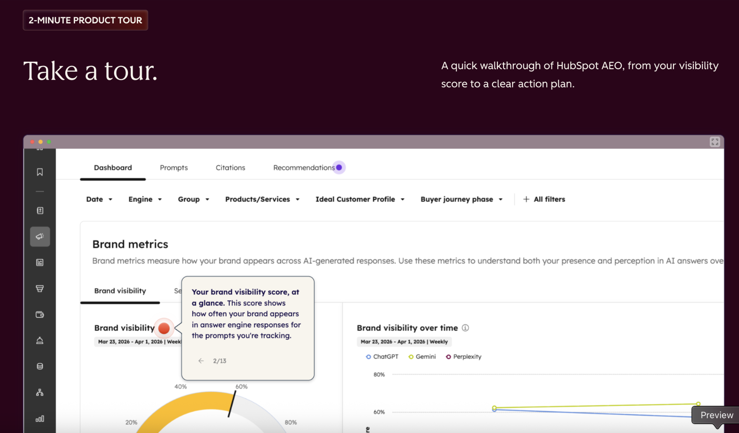The width and height of the screenshot is (739, 433).
Task: Toggle ChatGPT series in chart legend
Action: [x=382, y=357]
